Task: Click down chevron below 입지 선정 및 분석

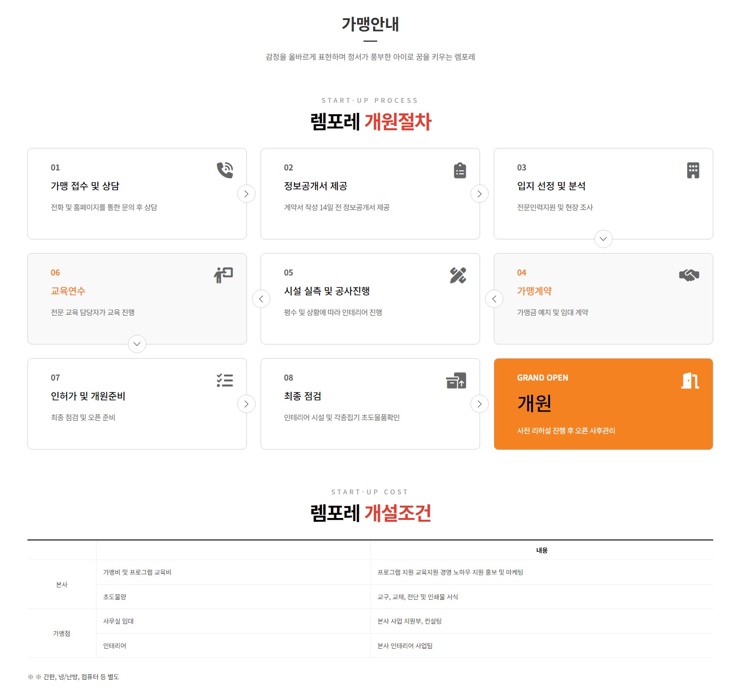Action: (x=603, y=239)
